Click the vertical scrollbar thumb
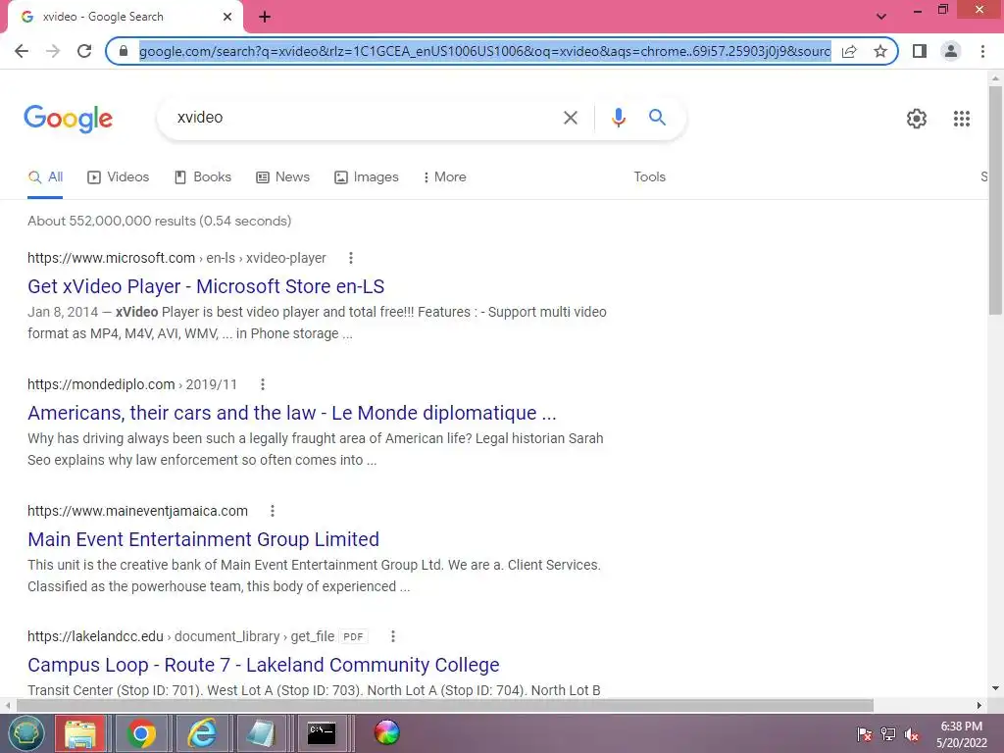 click(995, 200)
